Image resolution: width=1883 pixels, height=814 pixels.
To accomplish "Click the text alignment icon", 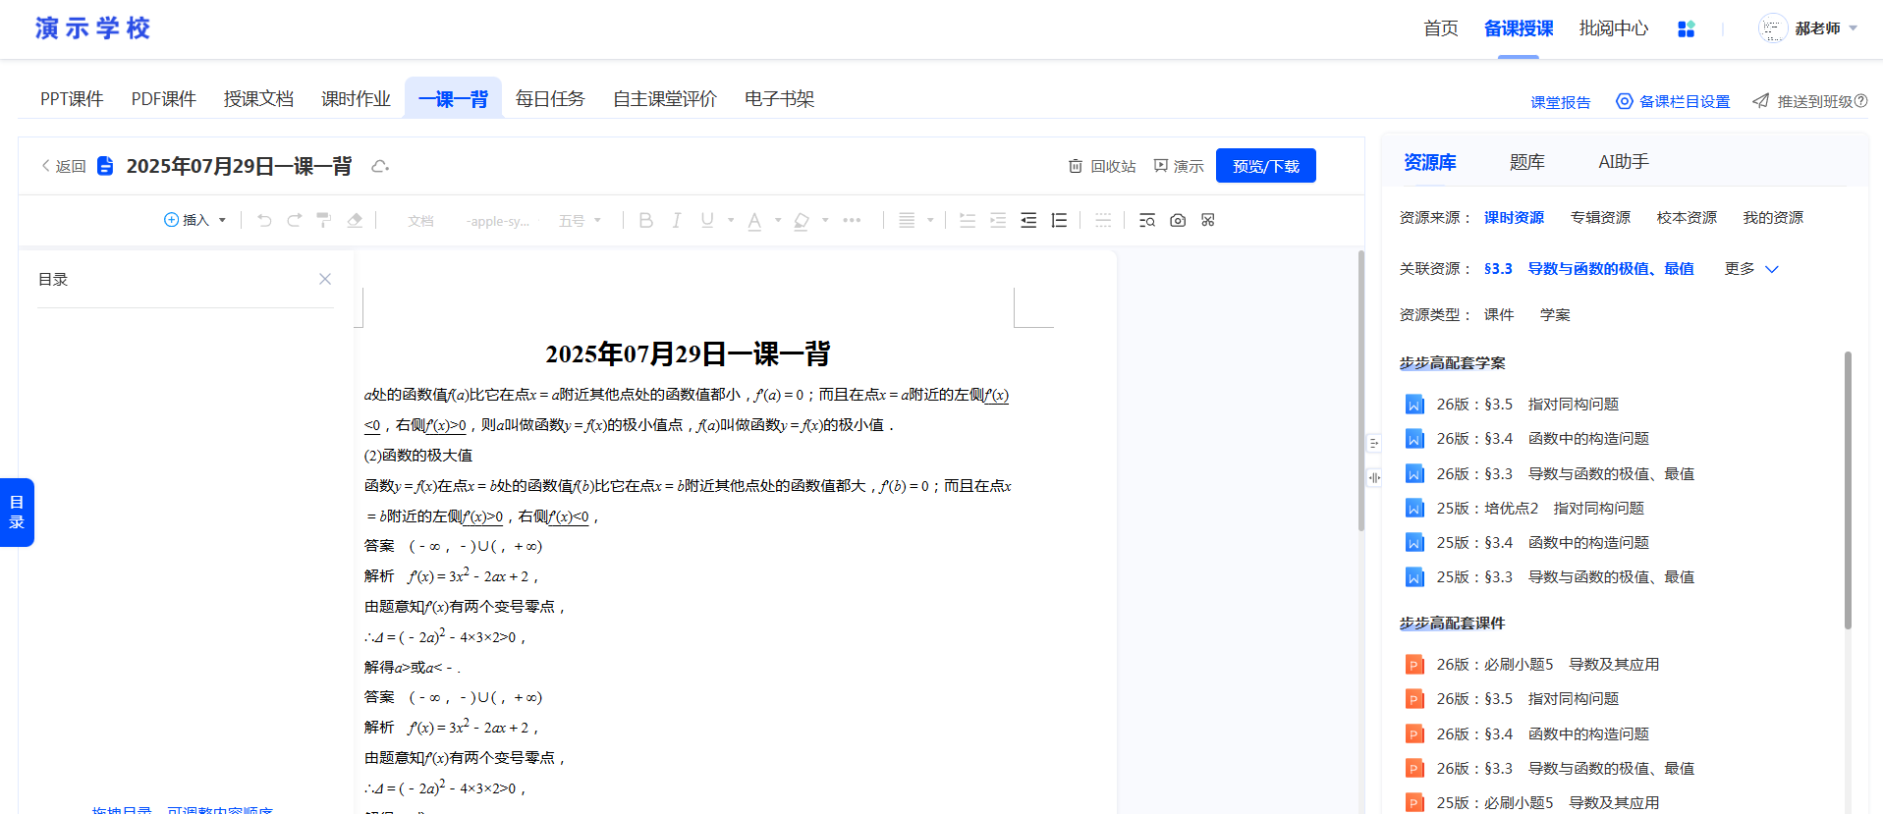I will pos(907,220).
